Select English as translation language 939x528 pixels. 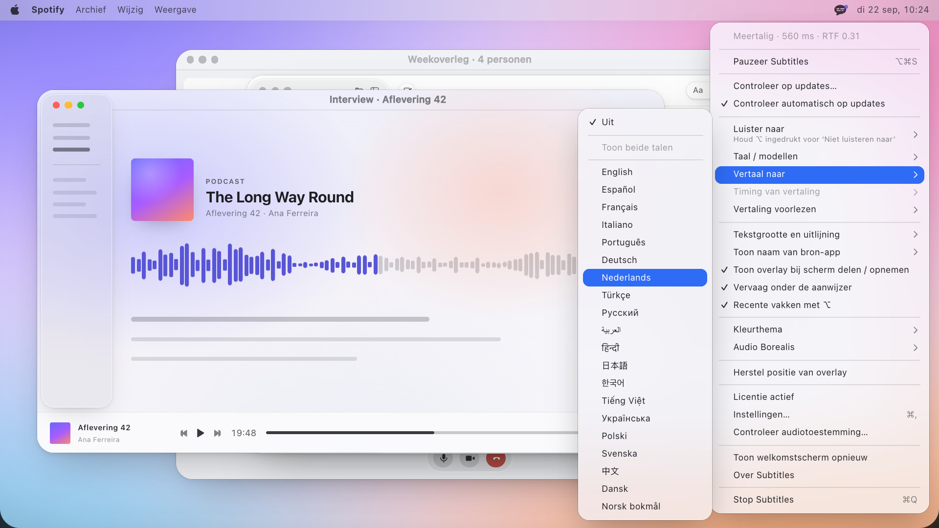(x=645, y=172)
